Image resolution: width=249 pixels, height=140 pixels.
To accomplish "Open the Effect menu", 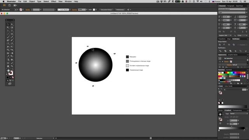I will tap(54, 2).
